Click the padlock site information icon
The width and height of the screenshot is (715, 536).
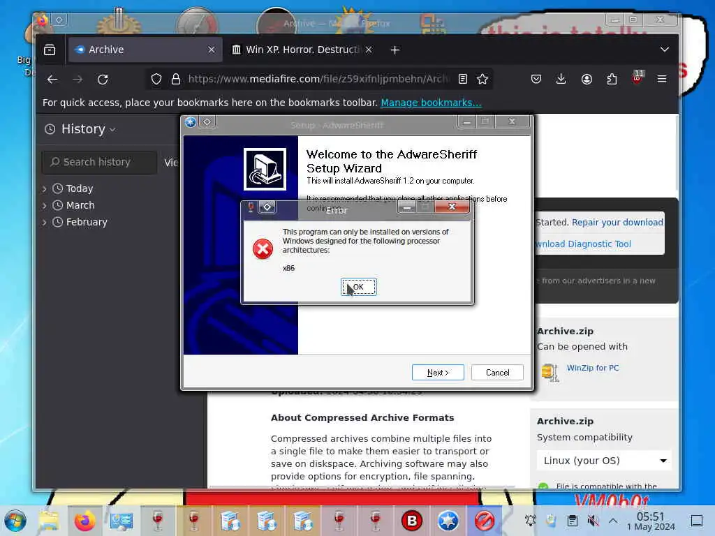(x=176, y=80)
